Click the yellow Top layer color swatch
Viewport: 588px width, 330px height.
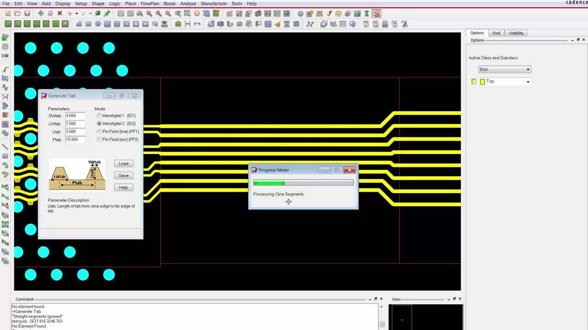[482, 82]
